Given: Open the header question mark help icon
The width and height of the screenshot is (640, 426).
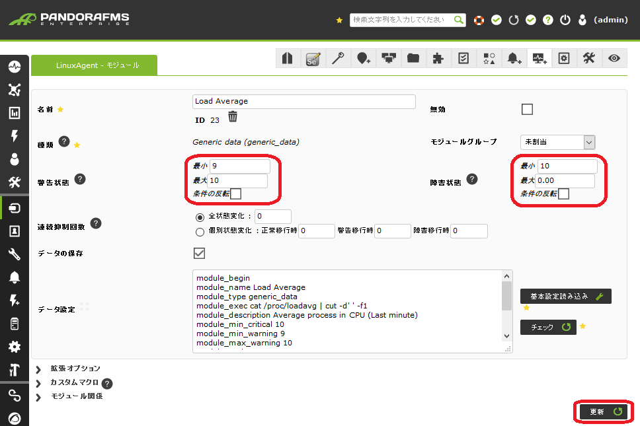Looking at the screenshot, I should click(547, 20).
